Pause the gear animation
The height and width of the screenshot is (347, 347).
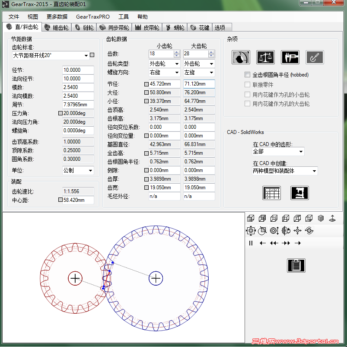pos(250,243)
